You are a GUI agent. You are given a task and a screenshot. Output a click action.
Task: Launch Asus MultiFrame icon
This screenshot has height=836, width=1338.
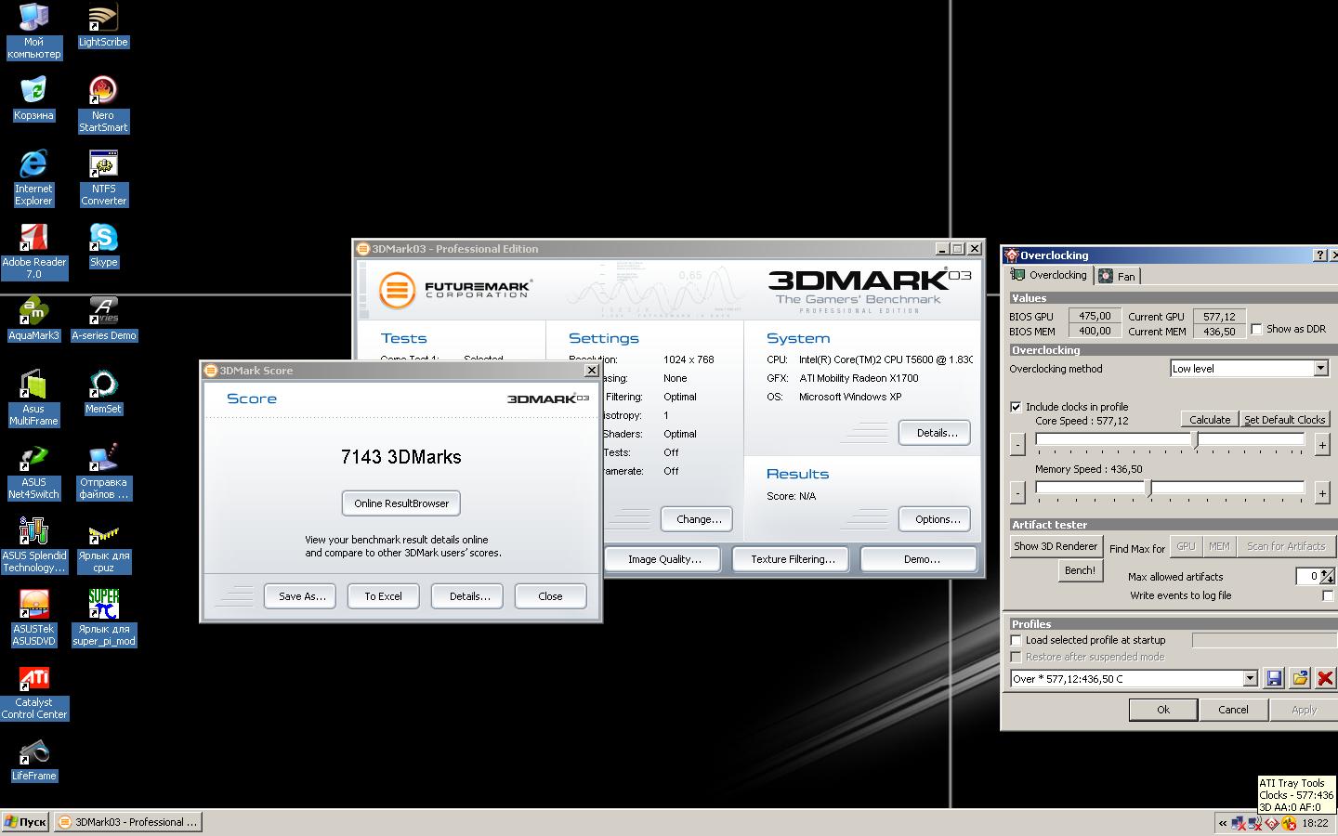[x=33, y=398]
